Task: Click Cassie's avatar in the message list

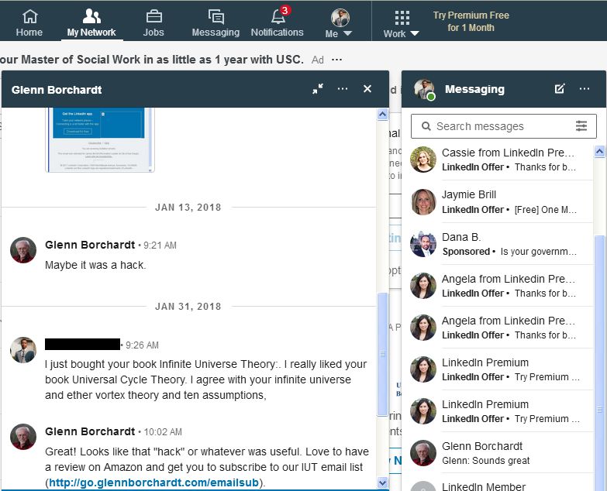Action: tap(423, 160)
